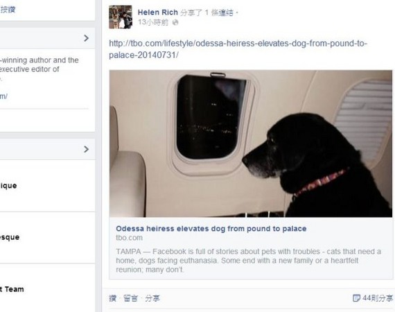395x312 pixels.
Task: Click the globe privacy icon
Action: click(x=175, y=22)
